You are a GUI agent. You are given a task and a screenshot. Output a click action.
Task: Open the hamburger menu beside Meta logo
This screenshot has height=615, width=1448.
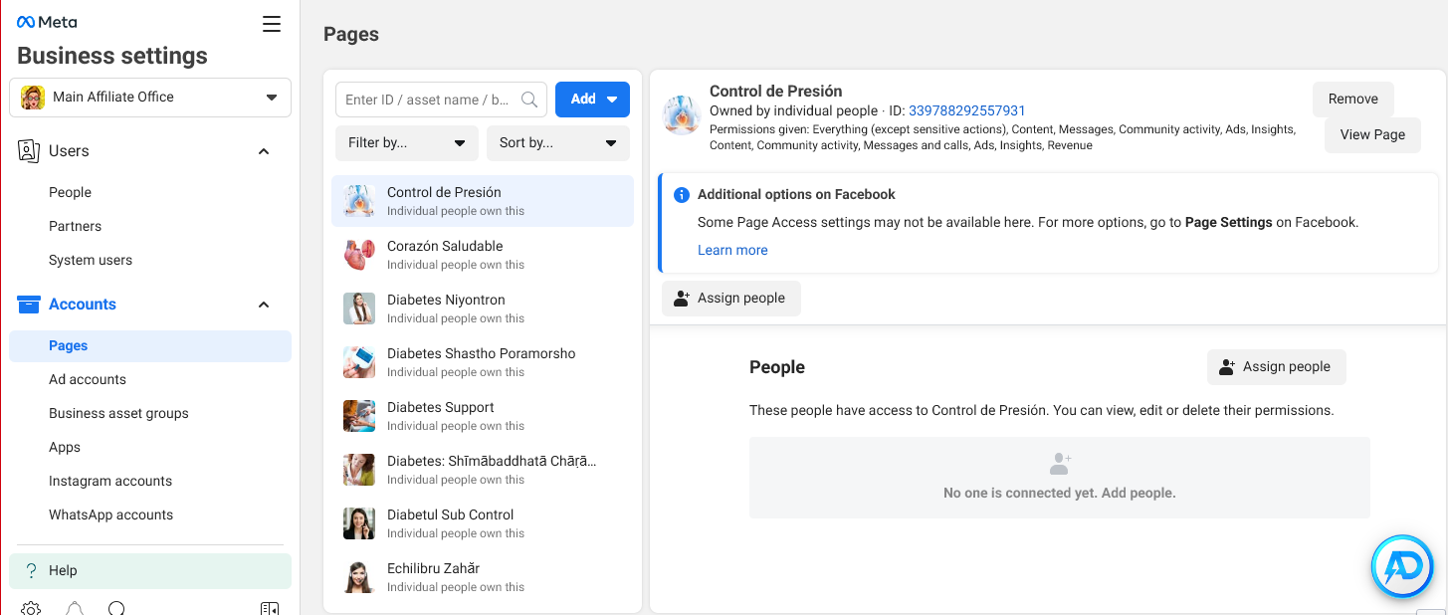coord(272,24)
